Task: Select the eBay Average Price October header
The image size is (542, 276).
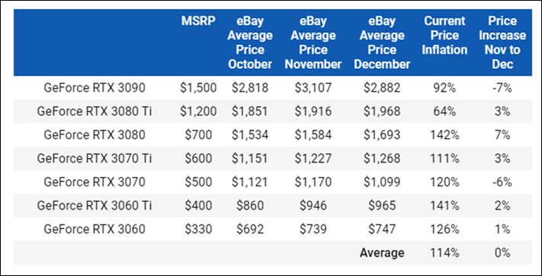Action: [250, 43]
